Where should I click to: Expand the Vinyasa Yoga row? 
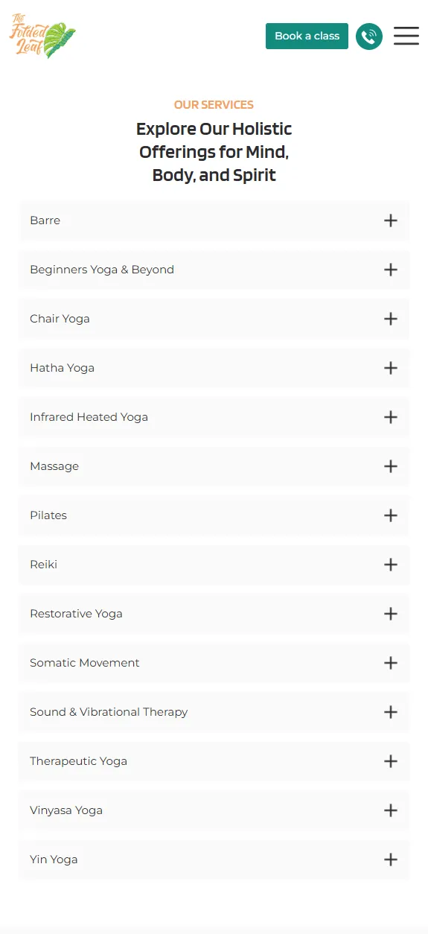coord(214,810)
